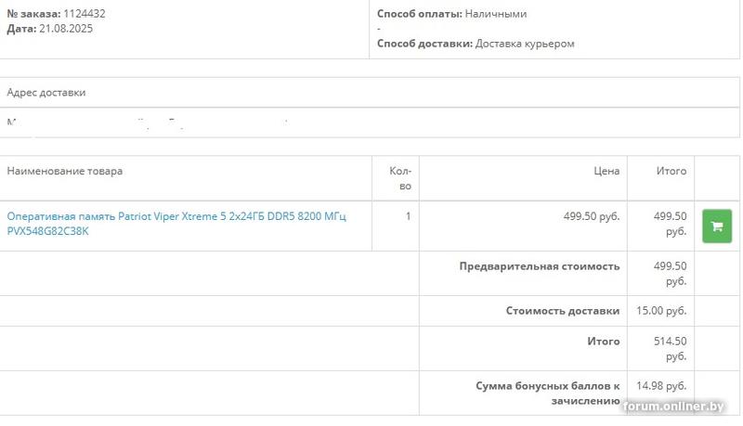Click the Стоимость доставки label
The width and height of the screenshot is (743, 426).
(x=563, y=311)
